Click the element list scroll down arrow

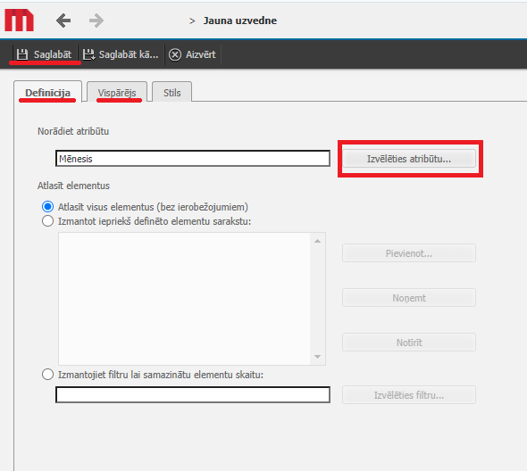point(318,357)
